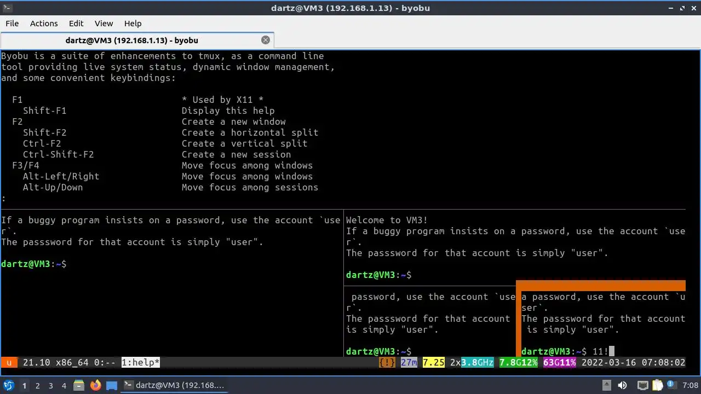Launch the file manager from the panel
701x394 pixels.
(x=79, y=385)
